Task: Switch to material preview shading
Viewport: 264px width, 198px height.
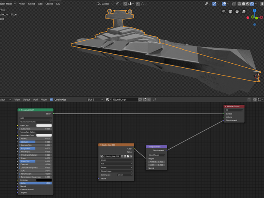Action: pos(247,4)
